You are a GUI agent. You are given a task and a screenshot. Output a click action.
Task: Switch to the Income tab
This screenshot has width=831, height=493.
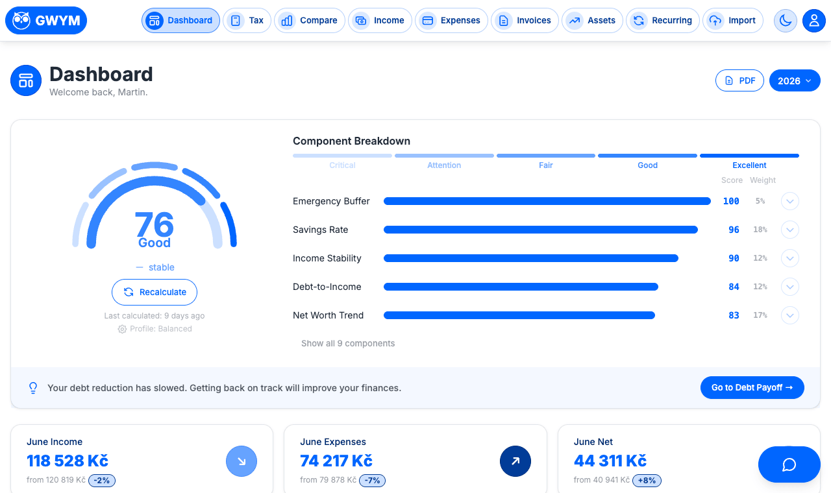click(x=380, y=21)
